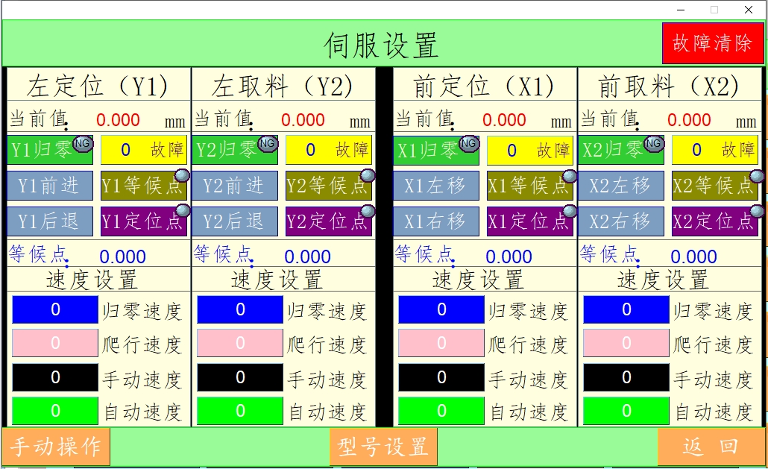This screenshot has width=768, height=469.
Task: Open the 手动操作 manual operation screen
Action: (56, 447)
